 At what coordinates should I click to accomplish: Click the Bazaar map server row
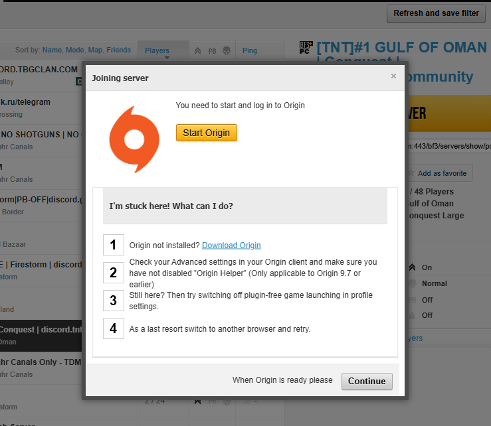(x=41, y=238)
